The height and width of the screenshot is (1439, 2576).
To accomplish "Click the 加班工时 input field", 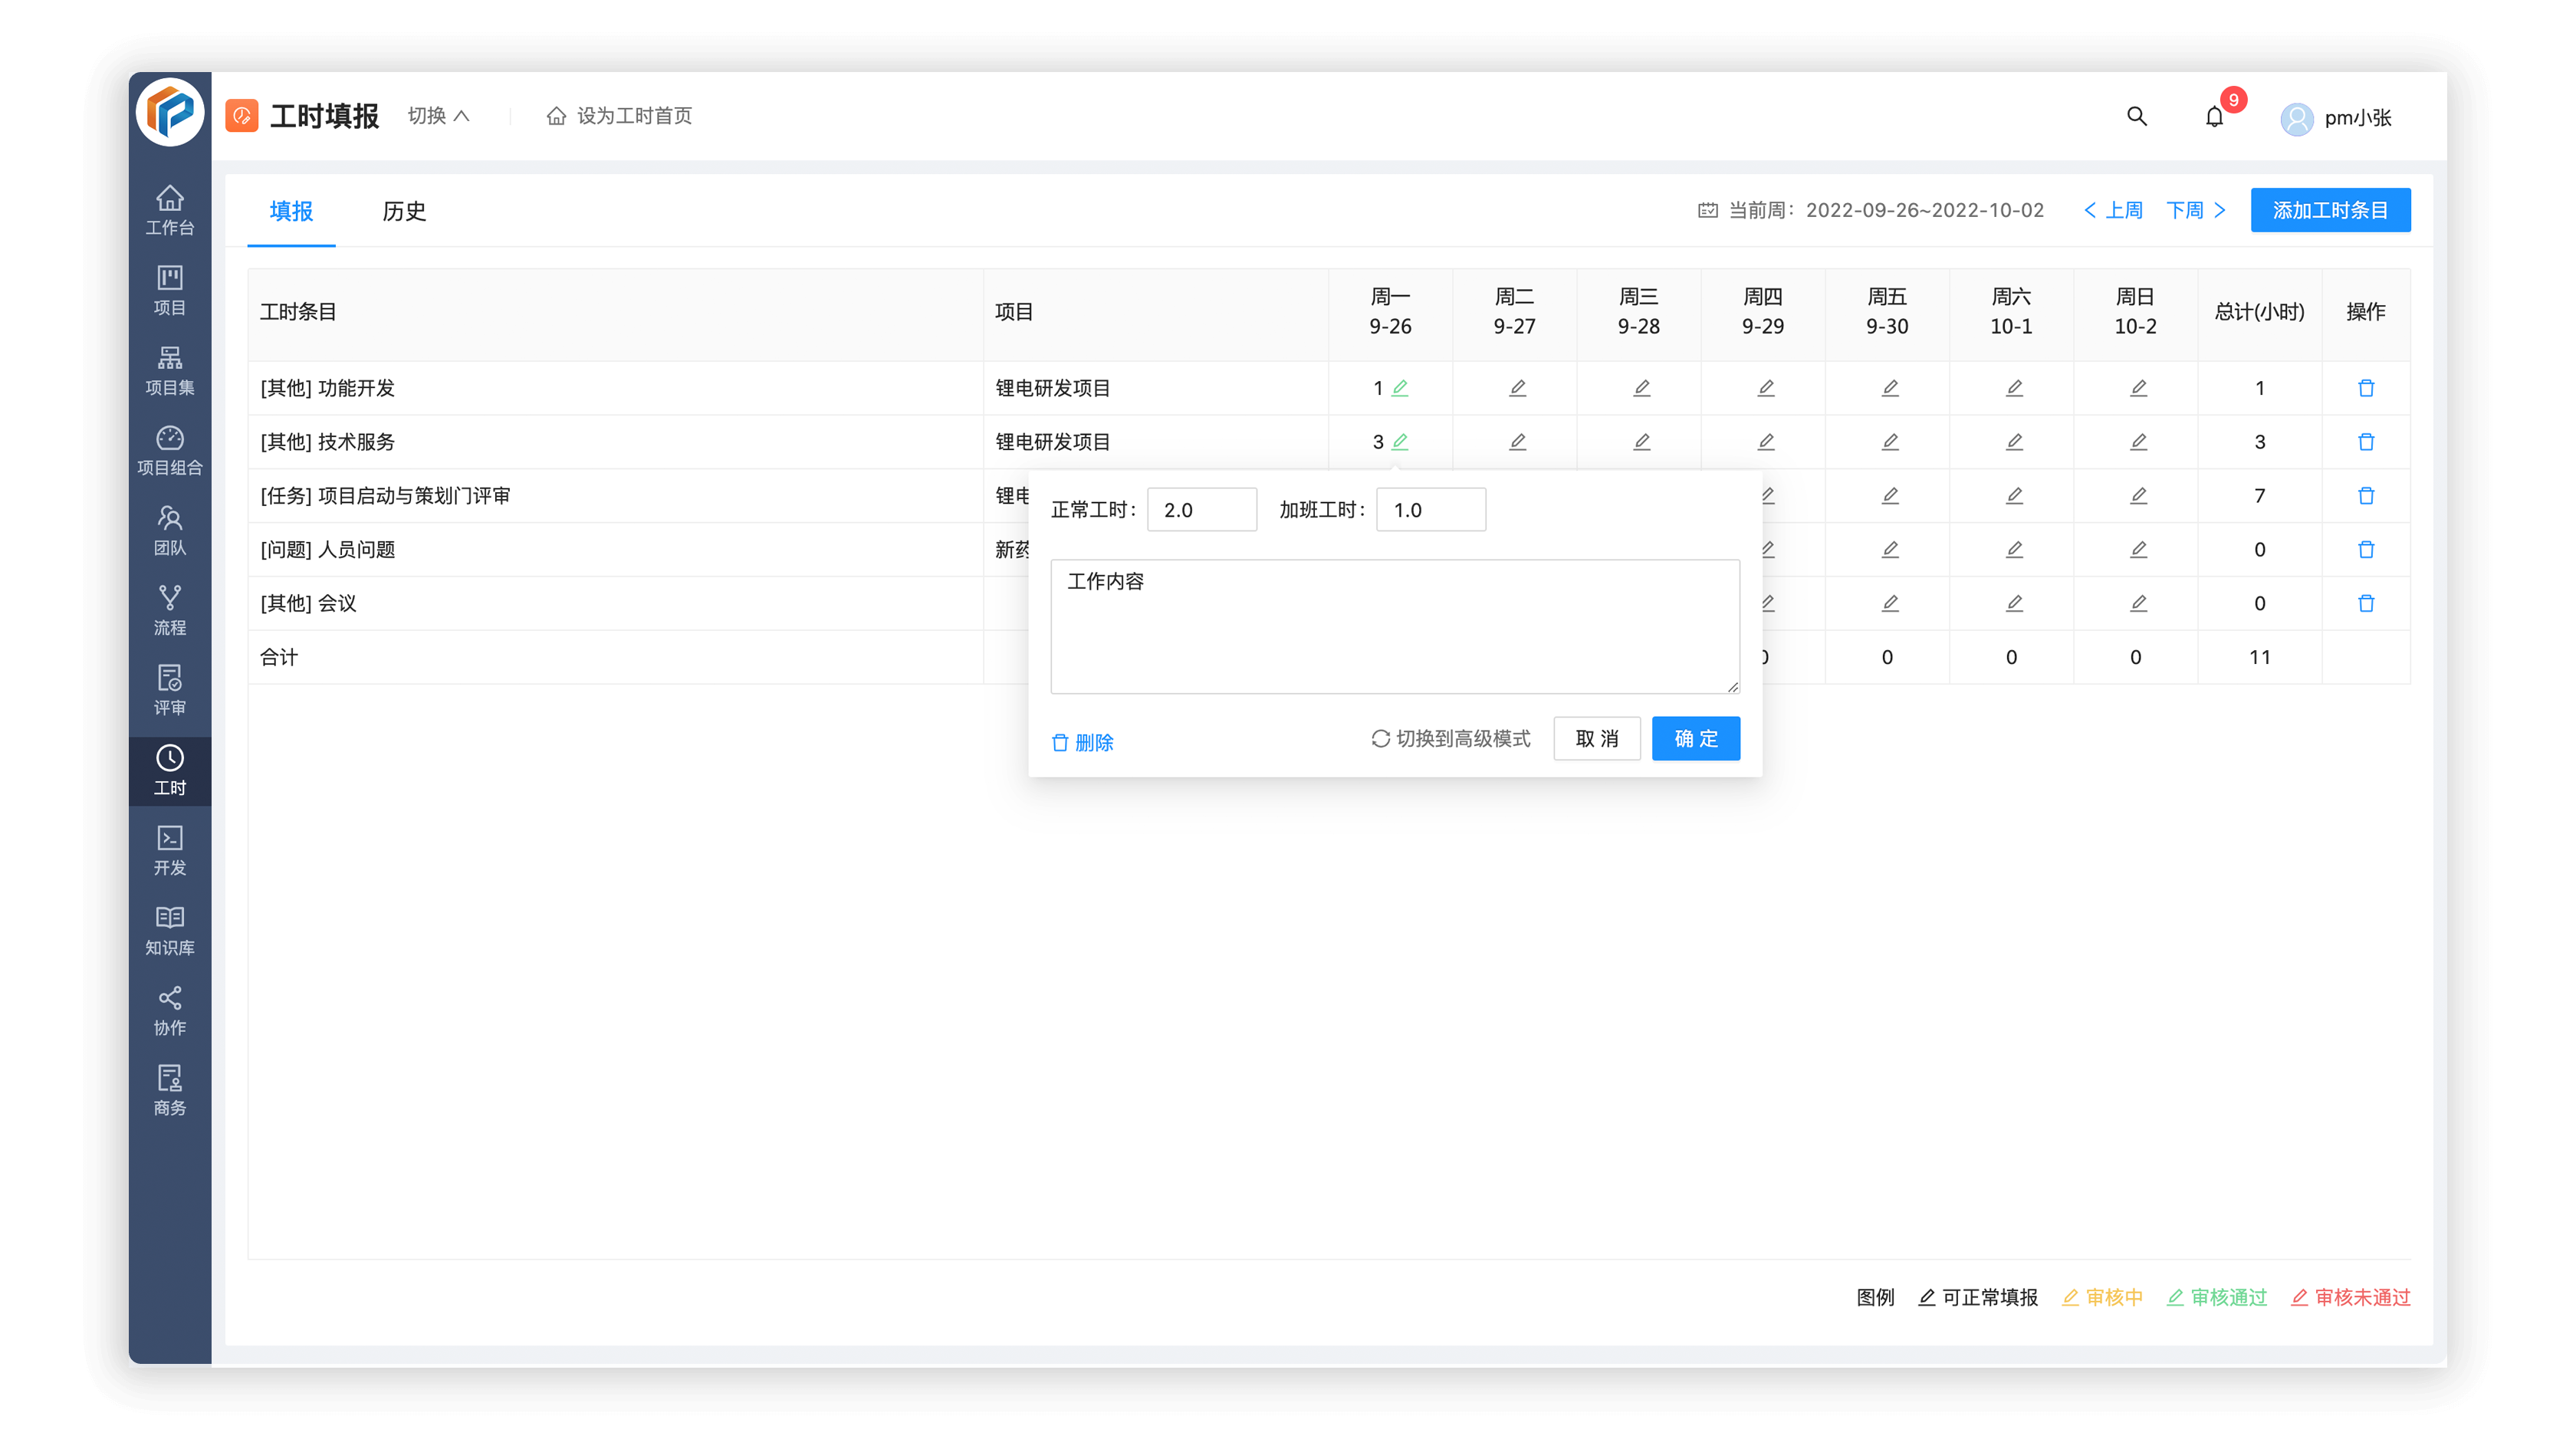I will (1430, 510).
